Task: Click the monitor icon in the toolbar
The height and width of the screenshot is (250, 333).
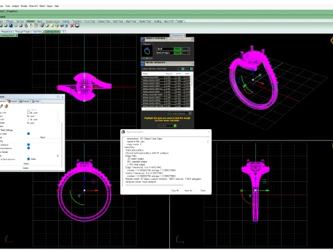Action: [x=77, y=26]
